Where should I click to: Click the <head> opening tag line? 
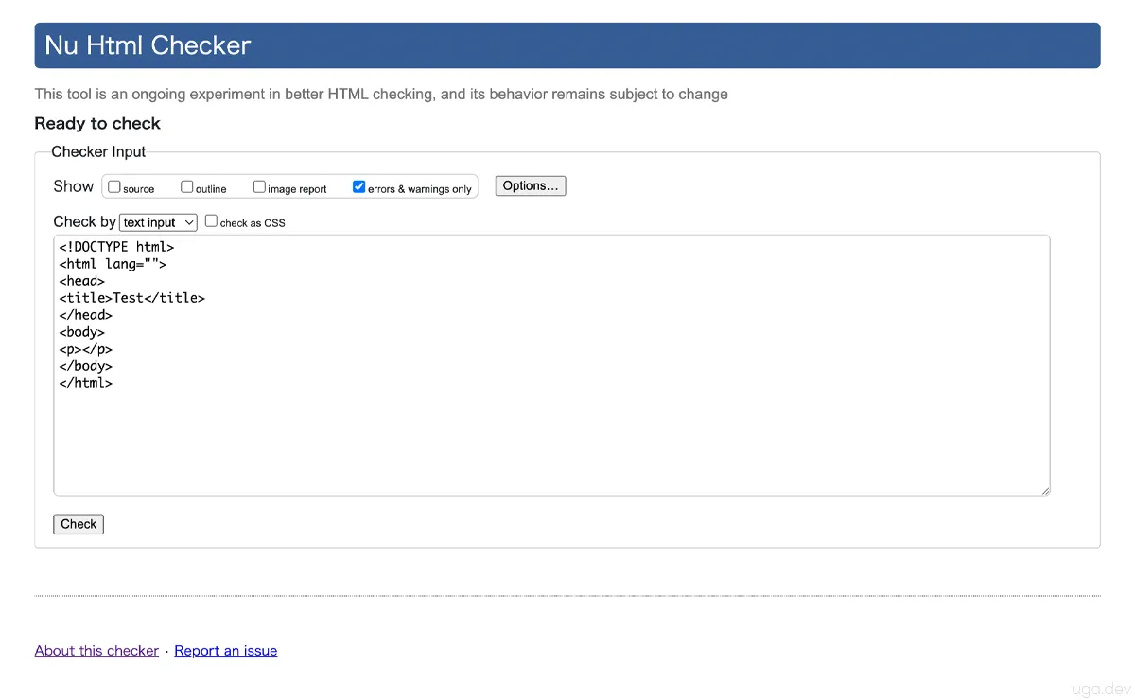click(x=81, y=281)
